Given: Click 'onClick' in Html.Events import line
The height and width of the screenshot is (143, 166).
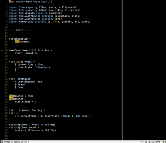Looking at the screenshot, I should tap(55, 13).
